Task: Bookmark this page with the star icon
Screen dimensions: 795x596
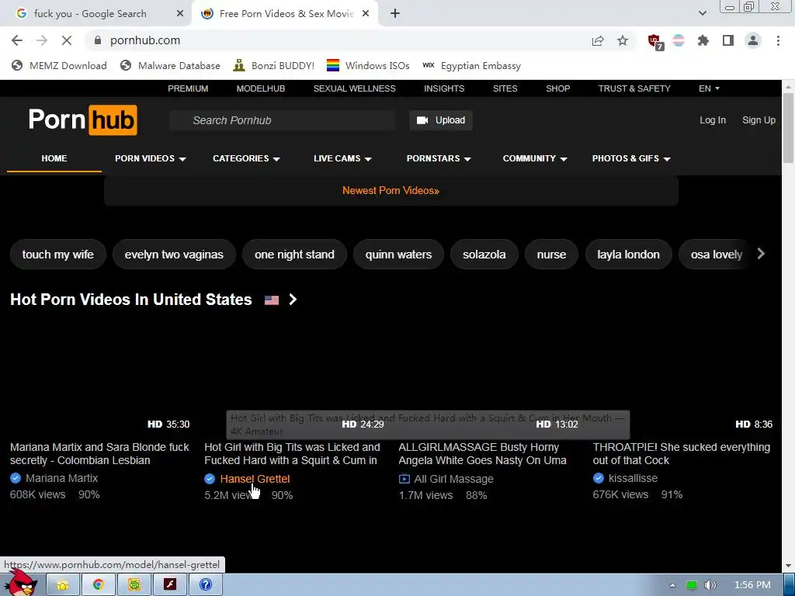Action: coord(623,40)
